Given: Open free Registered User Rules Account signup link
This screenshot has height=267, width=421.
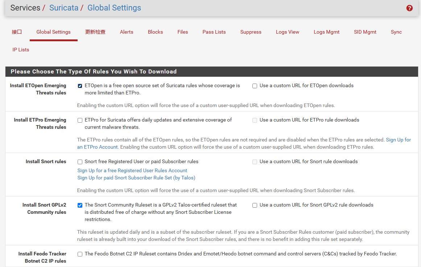Looking at the screenshot, I should pos(132,170).
